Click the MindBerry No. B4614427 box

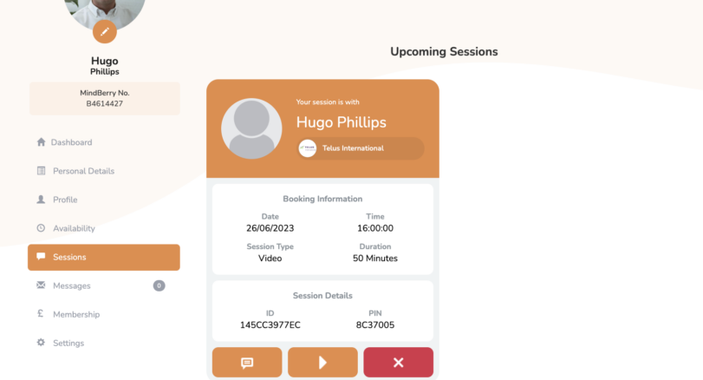(x=105, y=98)
